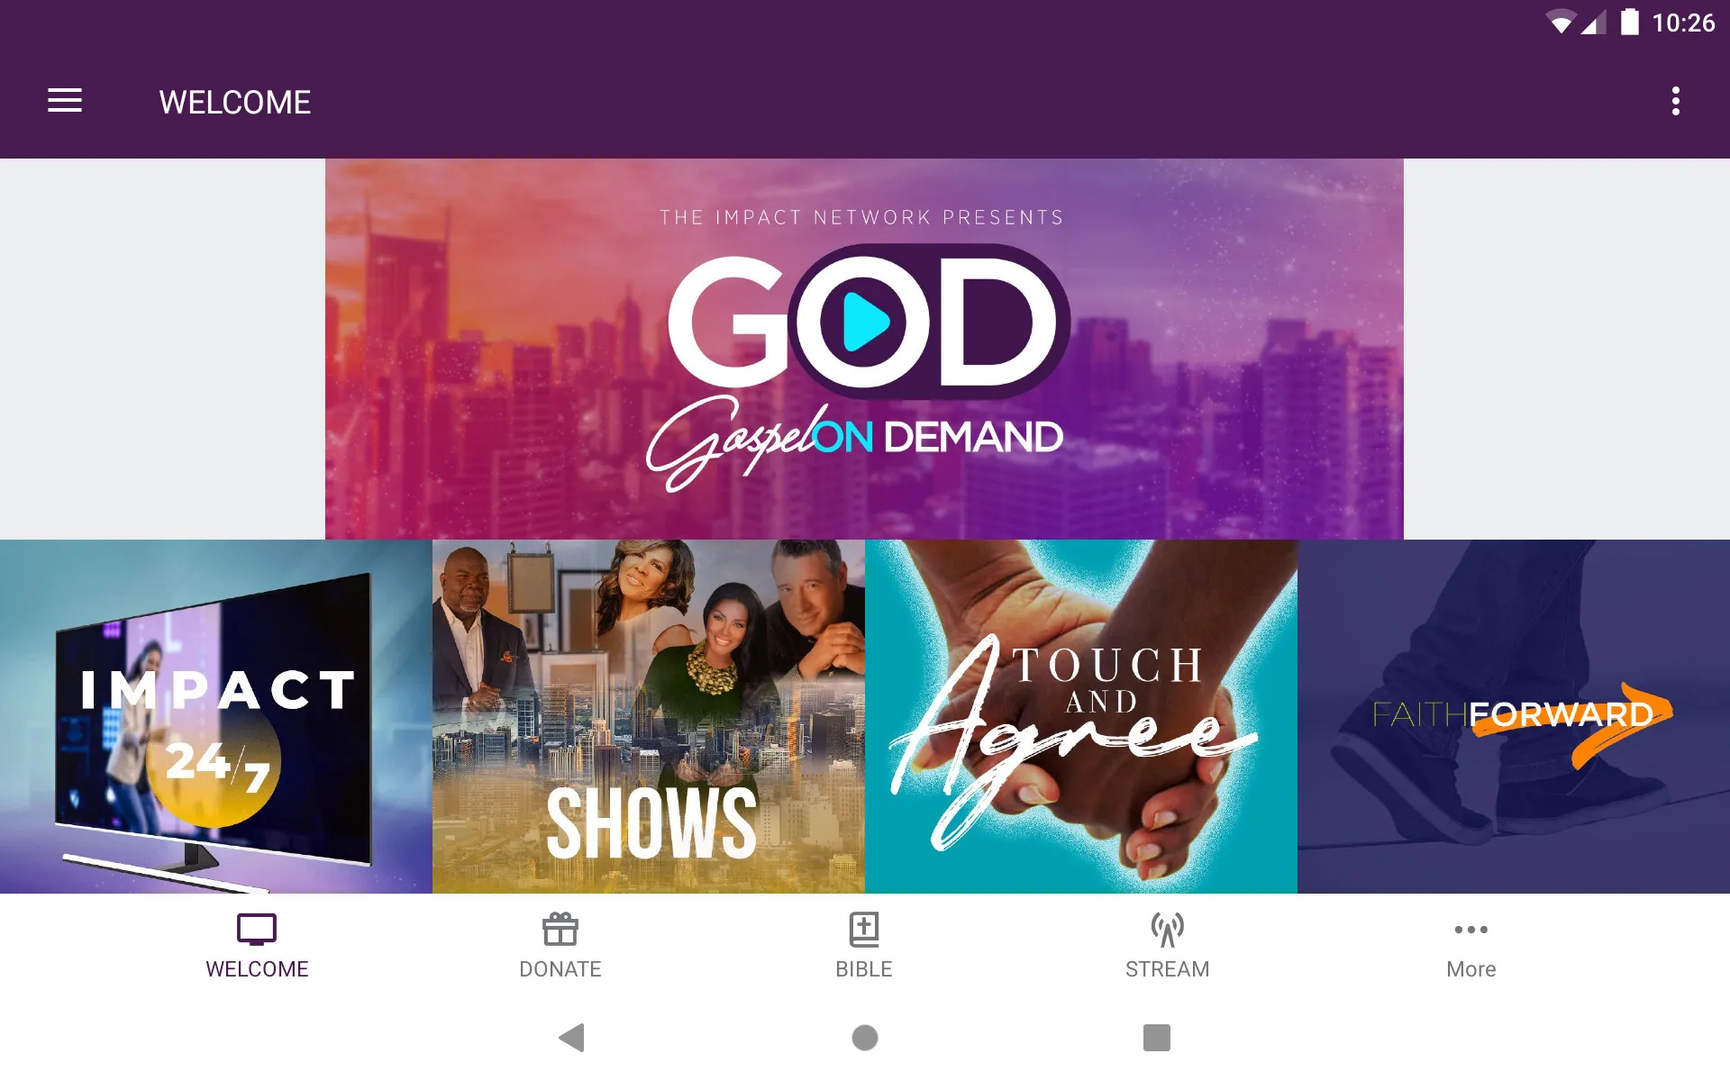The image size is (1730, 1081).
Task: Select the Welcome tab
Action: 257,944
